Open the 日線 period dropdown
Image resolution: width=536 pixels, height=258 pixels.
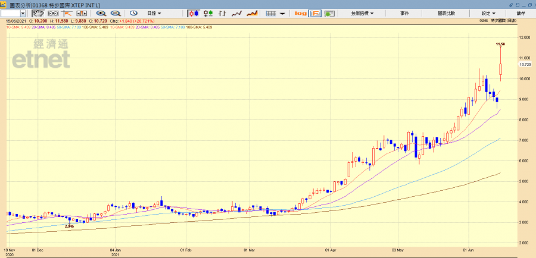[x=154, y=12]
